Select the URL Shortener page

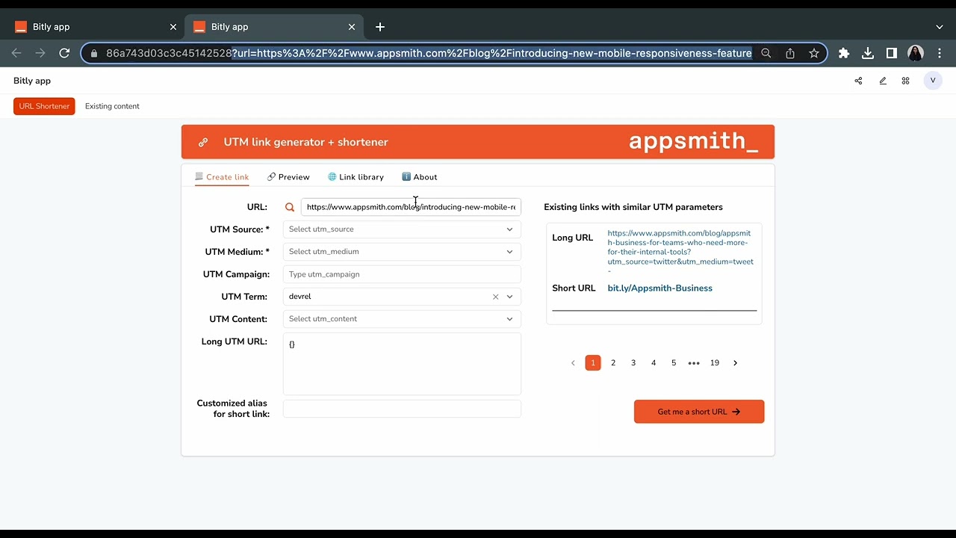tap(44, 106)
